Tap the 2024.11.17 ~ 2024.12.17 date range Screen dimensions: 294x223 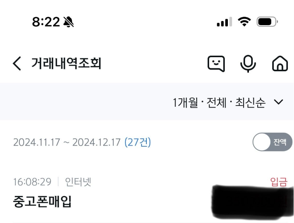pos(67,142)
